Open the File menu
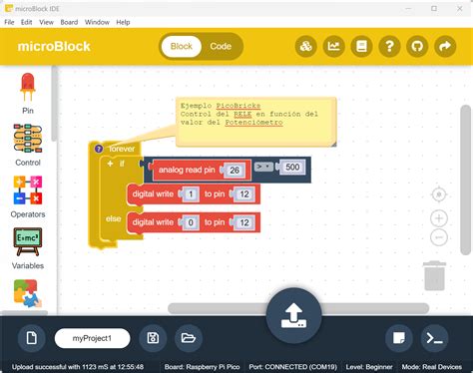The width and height of the screenshot is (473, 373). (9, 22)
